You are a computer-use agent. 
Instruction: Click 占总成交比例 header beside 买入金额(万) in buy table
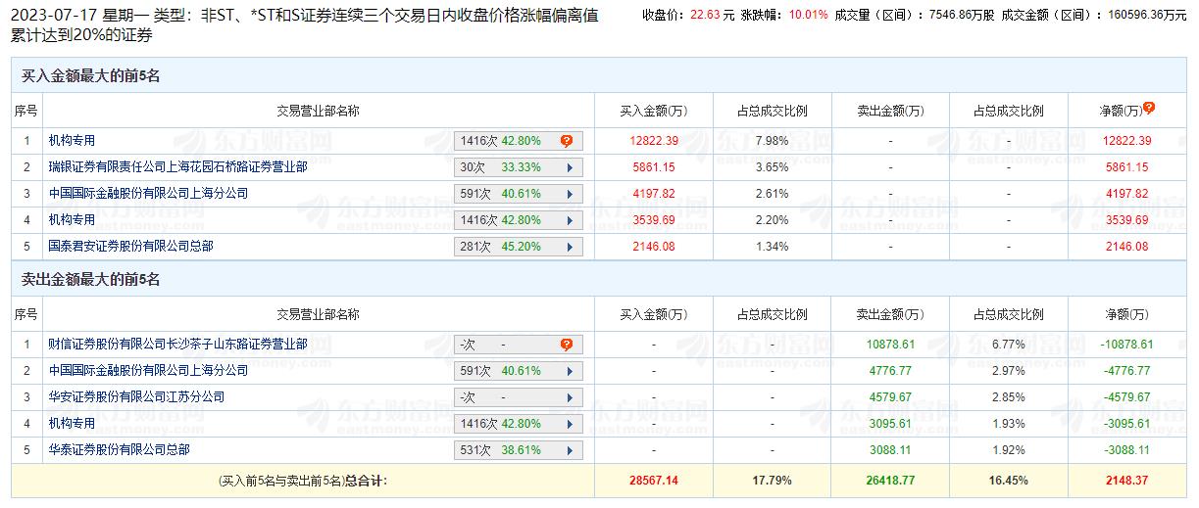772,111
